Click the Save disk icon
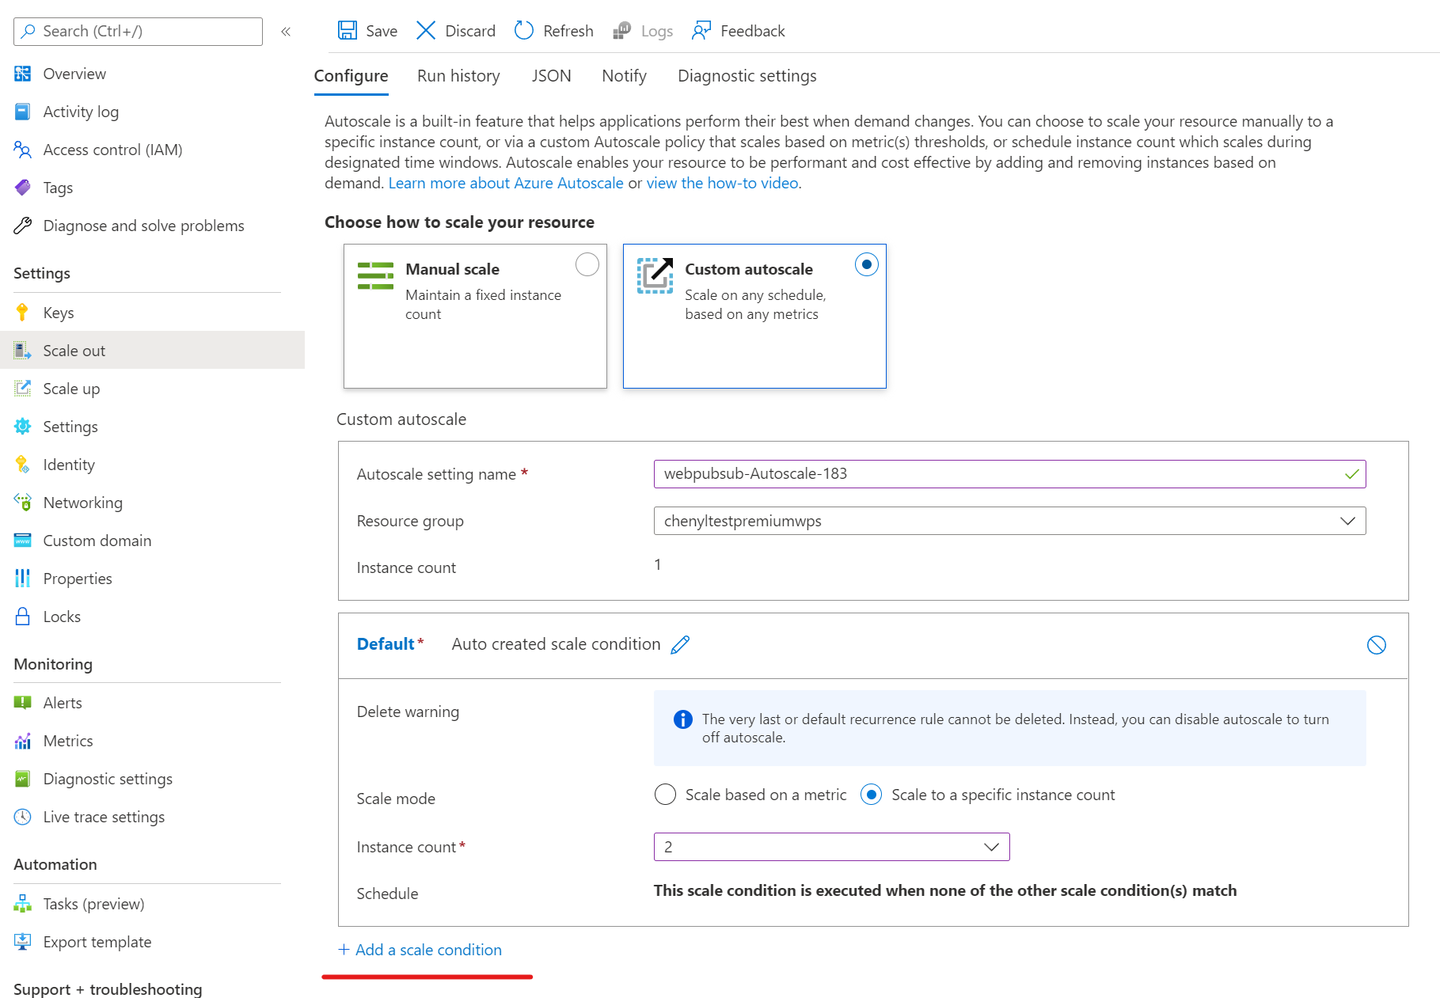Screen dimensions: 1440x998 tap(348, 31)
